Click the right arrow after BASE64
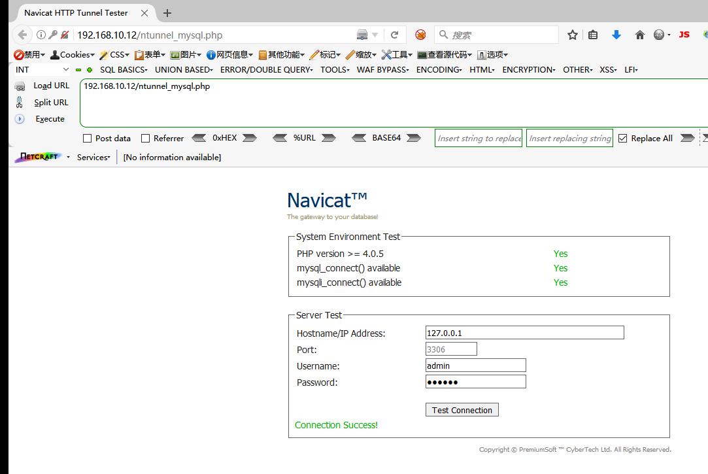Image resolution: width=708 pixels, height=474 pixels. (414, 138)
